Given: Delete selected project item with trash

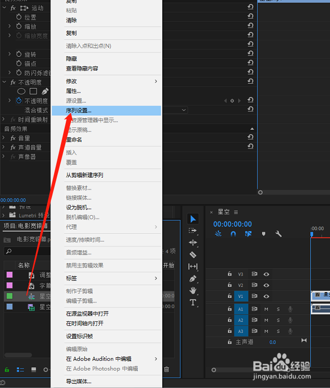Looking at the screenshot, I should [167, 369].
